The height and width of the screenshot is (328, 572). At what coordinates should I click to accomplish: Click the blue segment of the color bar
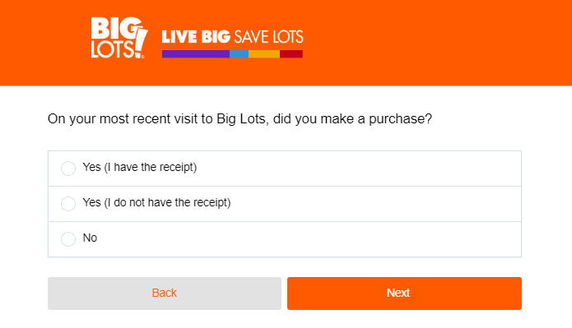point(239,54)
